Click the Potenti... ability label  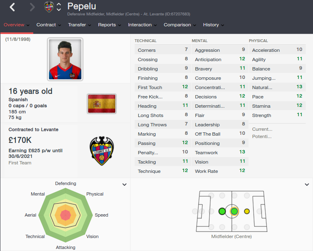pyautogui.click(x=262, y=136)
